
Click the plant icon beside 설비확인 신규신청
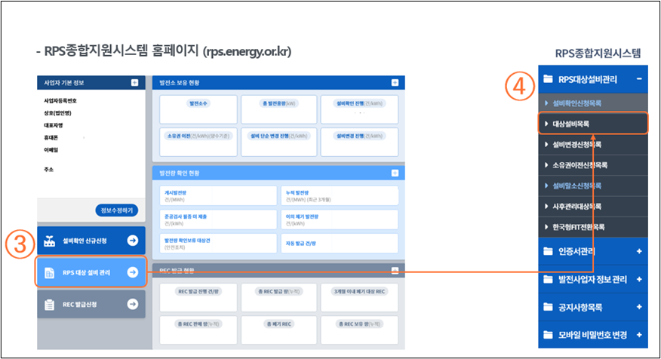click(x=49, y=241)
